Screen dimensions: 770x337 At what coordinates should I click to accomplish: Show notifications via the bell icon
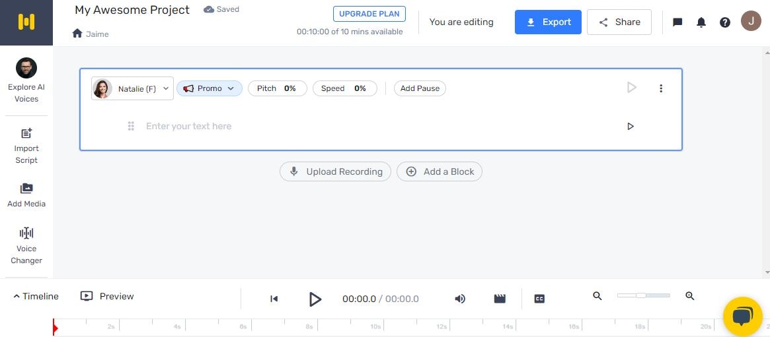[701, 22]
